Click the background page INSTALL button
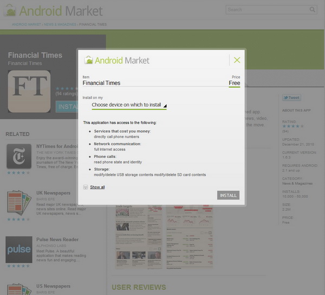This screenshot has height=295, width=325. pyautogui.click(x=67, y=107)
